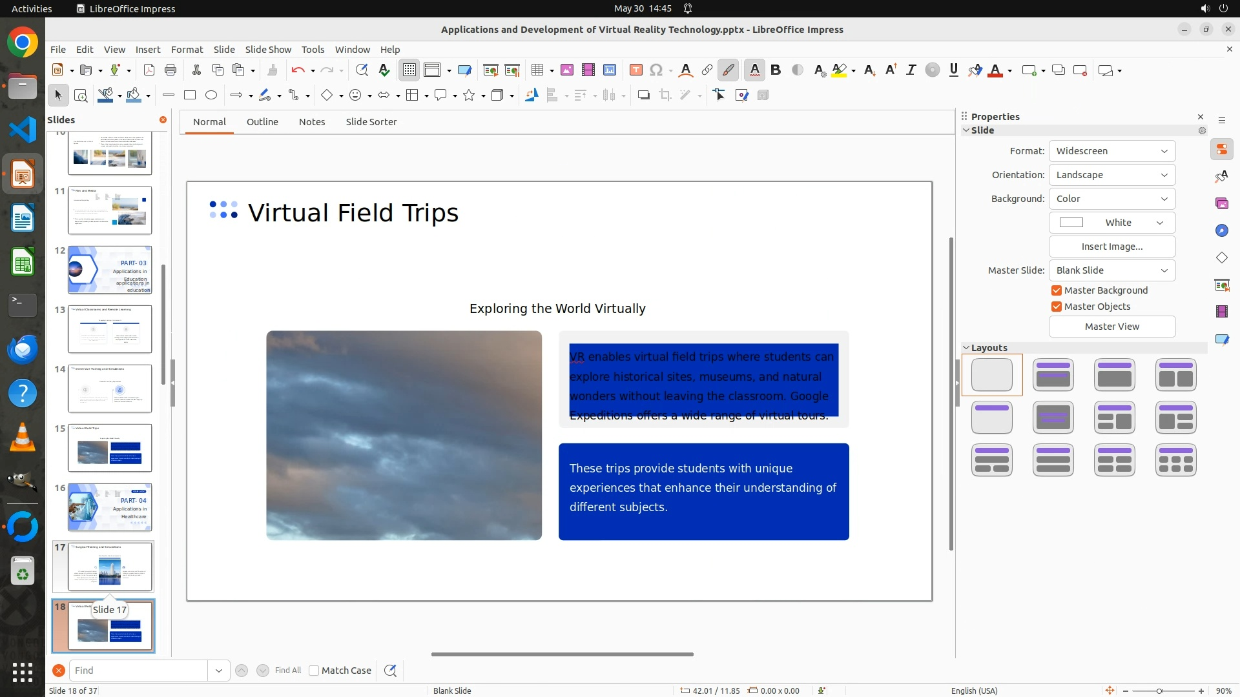Enable the Match Case checkbox
Screen dimensions: 1240x697
(x=314, y=671)
